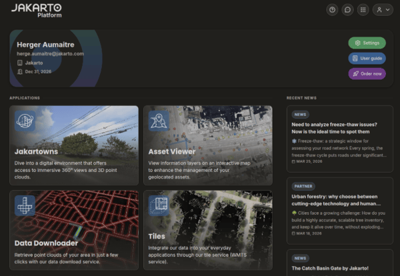
Task: Open the help question mark icon
Action: click(x=333, y=10)
